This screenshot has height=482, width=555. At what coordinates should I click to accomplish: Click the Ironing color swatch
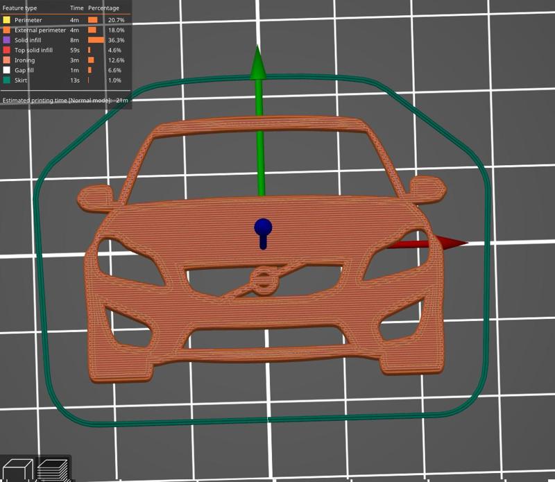pos(6,60)
